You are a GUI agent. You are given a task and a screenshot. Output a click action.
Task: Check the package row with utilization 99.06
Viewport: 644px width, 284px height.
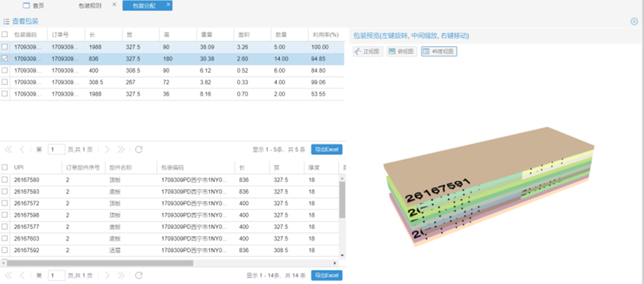(5, 82)
